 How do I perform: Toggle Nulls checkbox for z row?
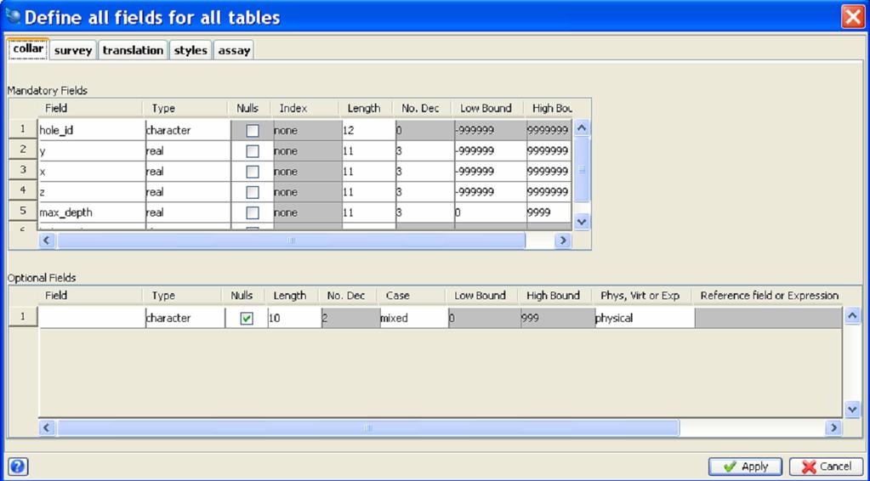click(253, 192)
